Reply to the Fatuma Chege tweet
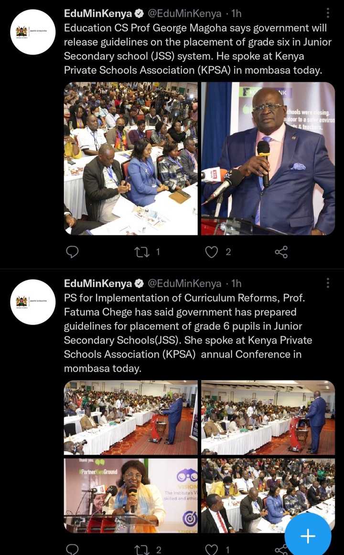 pyautogui.click(x=72, y=549)
